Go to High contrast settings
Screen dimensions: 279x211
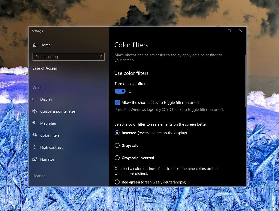51,147
